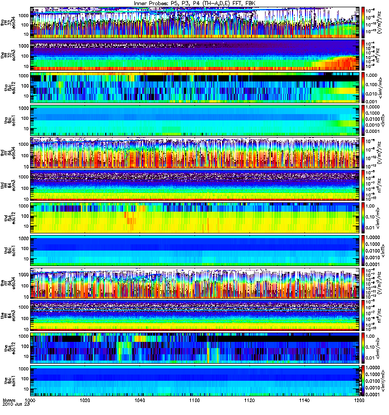Click the 'thd fbk scm1' panel label
The width and height of the screenshot is (389, 415).
(x=10, y=251)
